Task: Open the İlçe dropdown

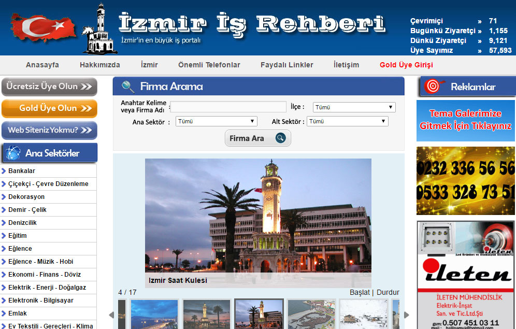Action: click(x=354, y=107)
